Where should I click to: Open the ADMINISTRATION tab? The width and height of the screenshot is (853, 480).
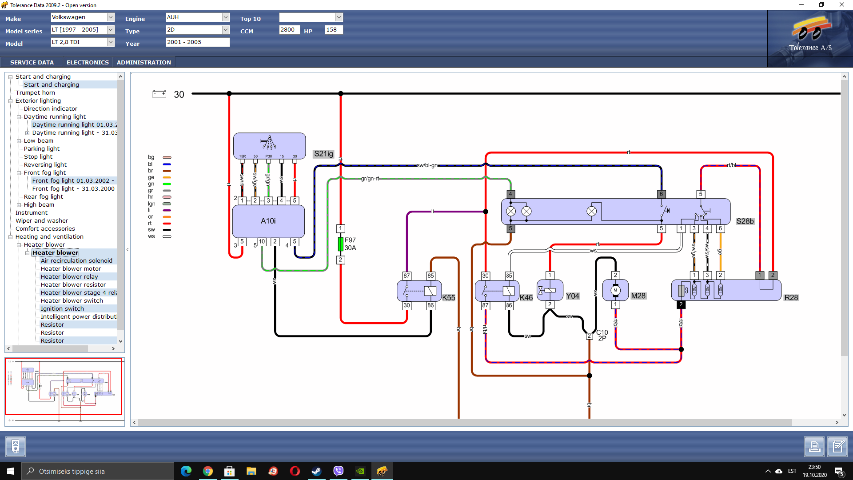[x=143, y=62]
